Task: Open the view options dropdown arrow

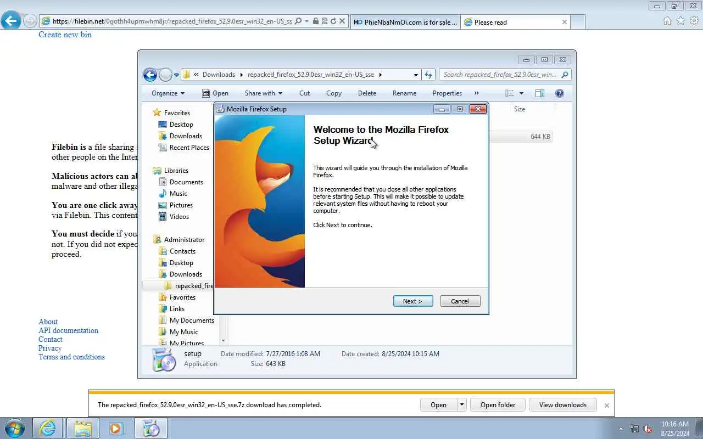Action: (521, 93)
